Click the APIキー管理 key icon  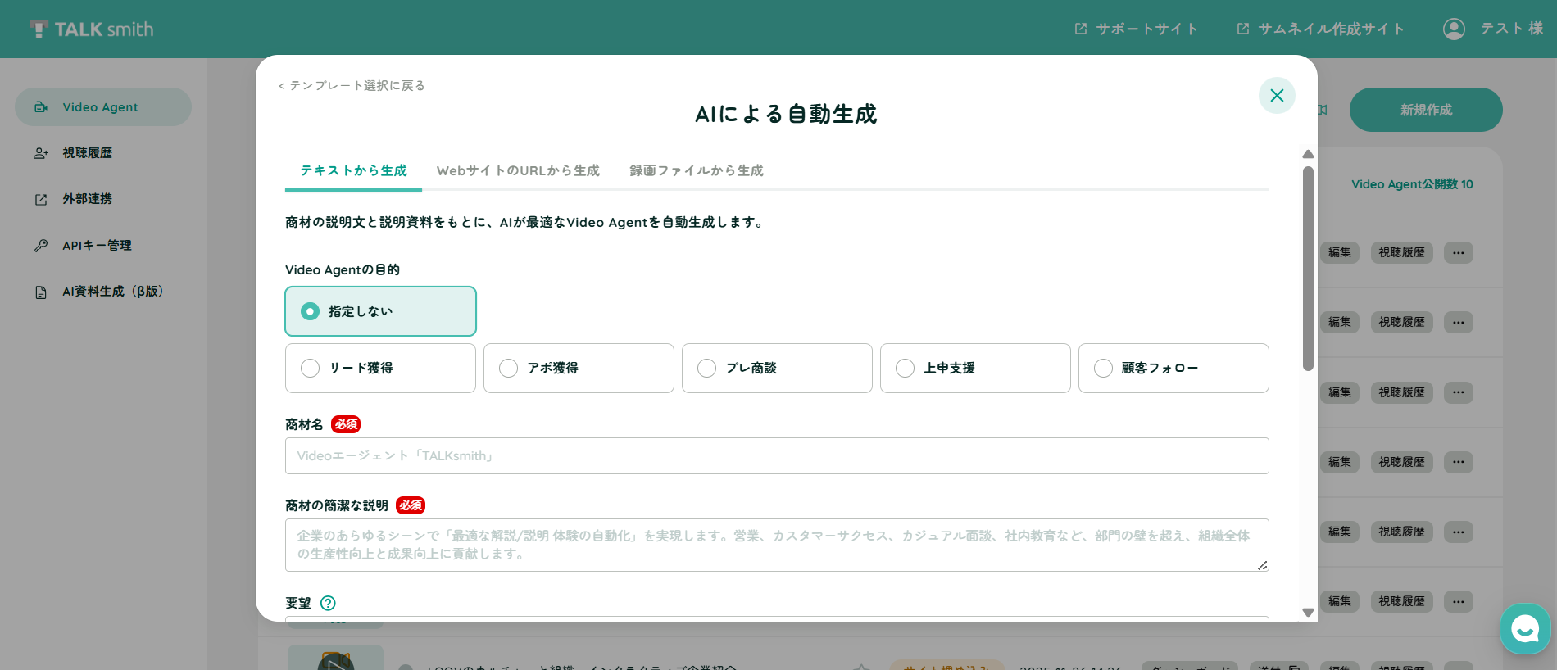point(41,246)
